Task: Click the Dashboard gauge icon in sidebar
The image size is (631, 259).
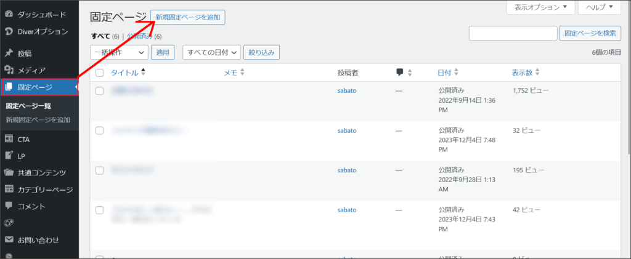Action: 9,15
